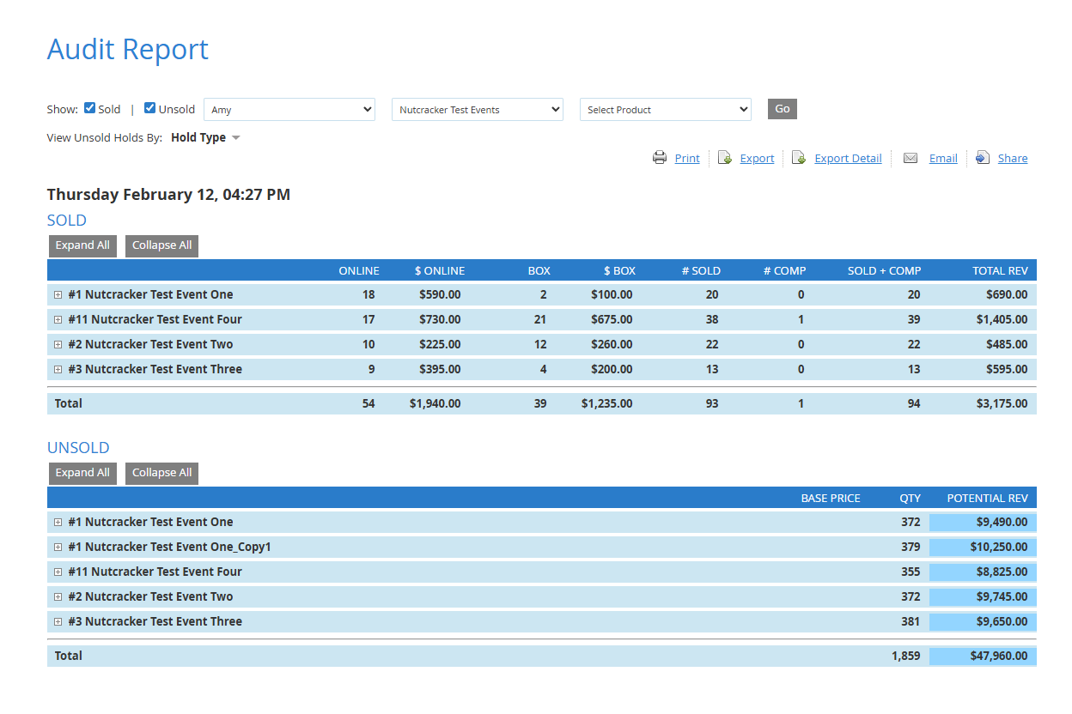Viewport: 1072px width, 714px height.
Task: Expand sold row #1 Nutcracker Test Event One
Action: coord(58,294)
